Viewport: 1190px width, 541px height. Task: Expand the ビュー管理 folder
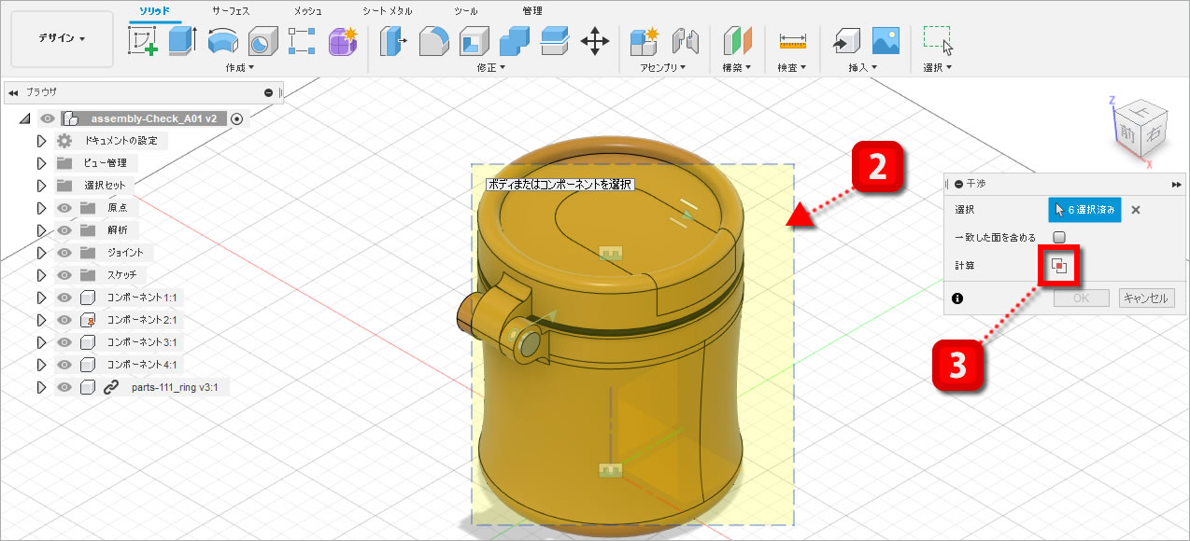(41, 163)
